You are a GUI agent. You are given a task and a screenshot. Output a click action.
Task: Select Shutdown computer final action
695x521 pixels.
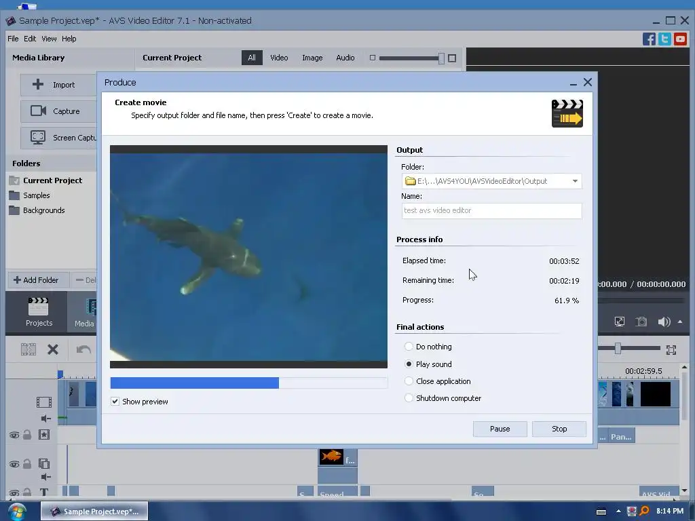pyautogui.click(x=409, y=398)
